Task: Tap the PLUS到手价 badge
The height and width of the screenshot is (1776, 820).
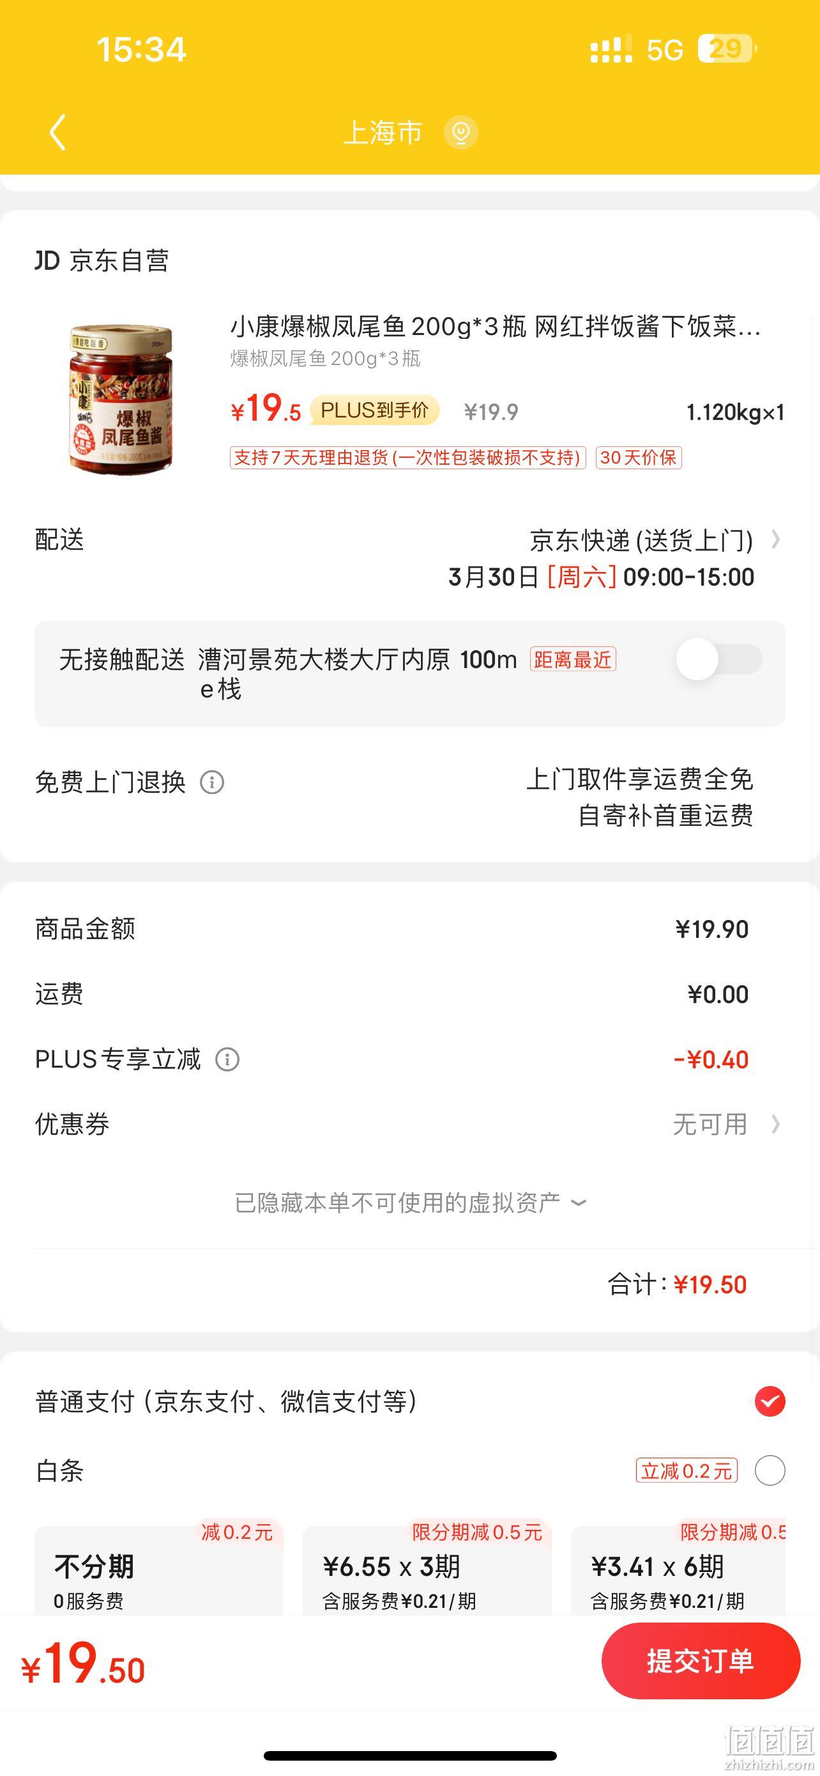Action: tap(374, 410)
